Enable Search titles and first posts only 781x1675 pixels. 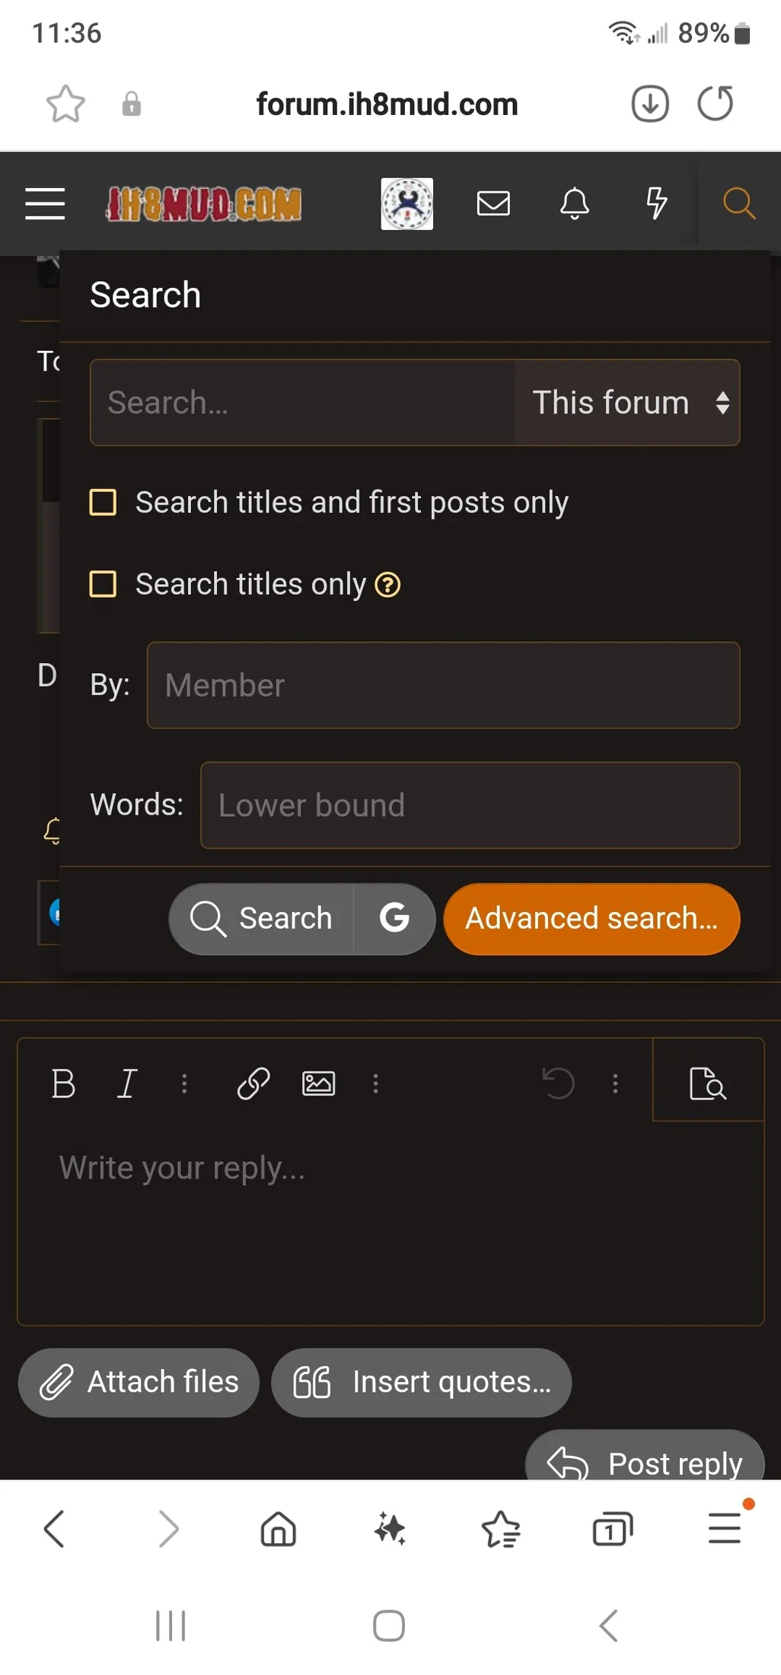104,502
